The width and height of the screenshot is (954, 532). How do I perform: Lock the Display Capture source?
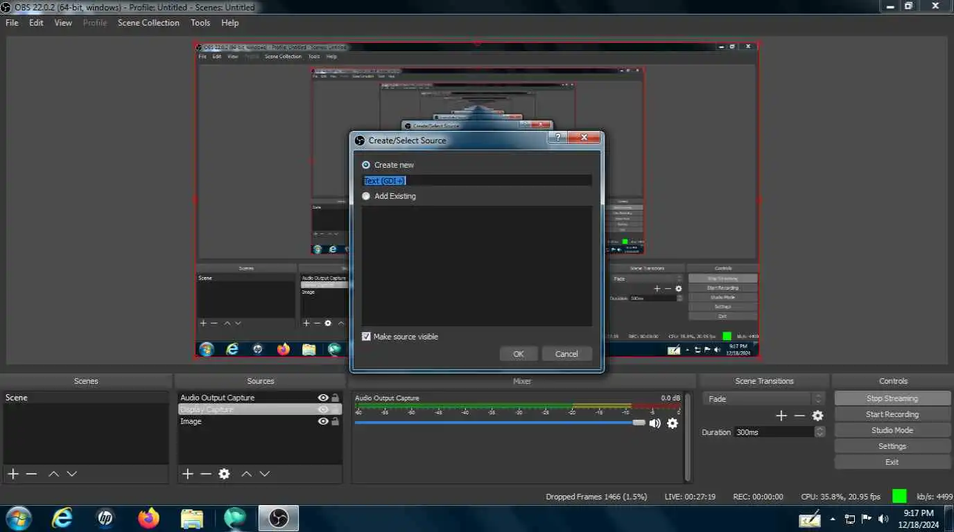pos(336,409)
